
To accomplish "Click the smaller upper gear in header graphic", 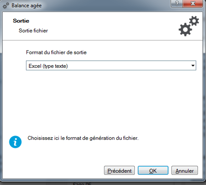I will coord(194,21).
